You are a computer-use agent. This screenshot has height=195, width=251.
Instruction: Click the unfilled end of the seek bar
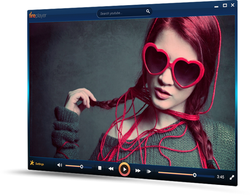205,176
